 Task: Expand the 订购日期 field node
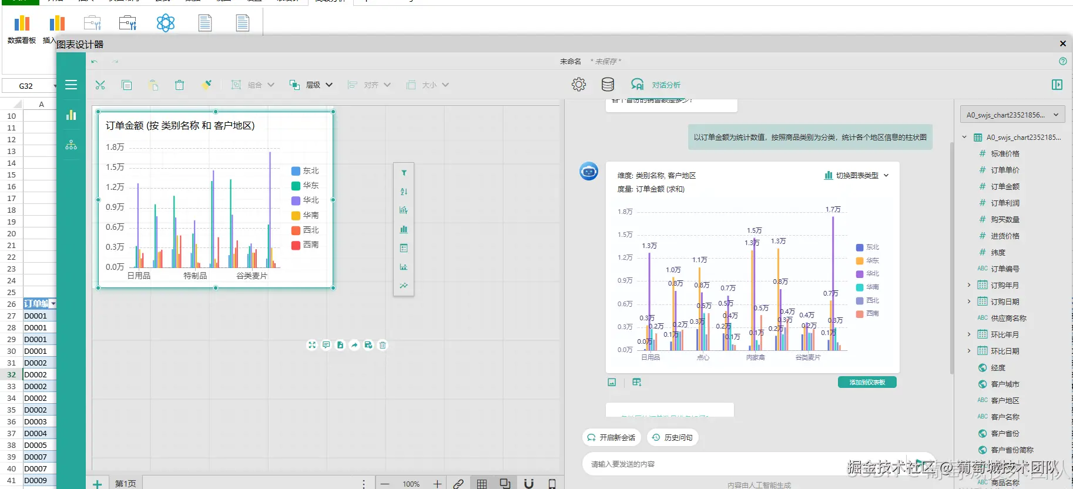click(969, 302)
